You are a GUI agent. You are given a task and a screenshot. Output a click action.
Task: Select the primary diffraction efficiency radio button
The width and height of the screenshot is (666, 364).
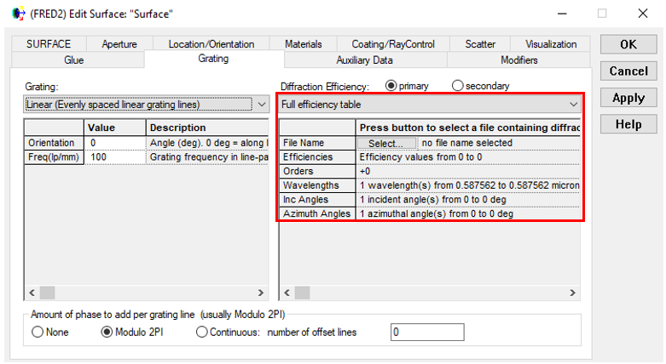(x=392, y=86)
